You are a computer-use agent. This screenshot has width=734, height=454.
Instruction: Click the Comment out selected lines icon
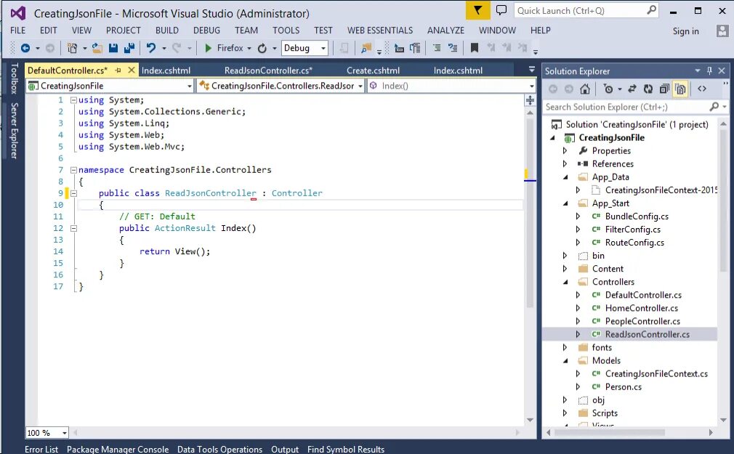tap(437, 48)
